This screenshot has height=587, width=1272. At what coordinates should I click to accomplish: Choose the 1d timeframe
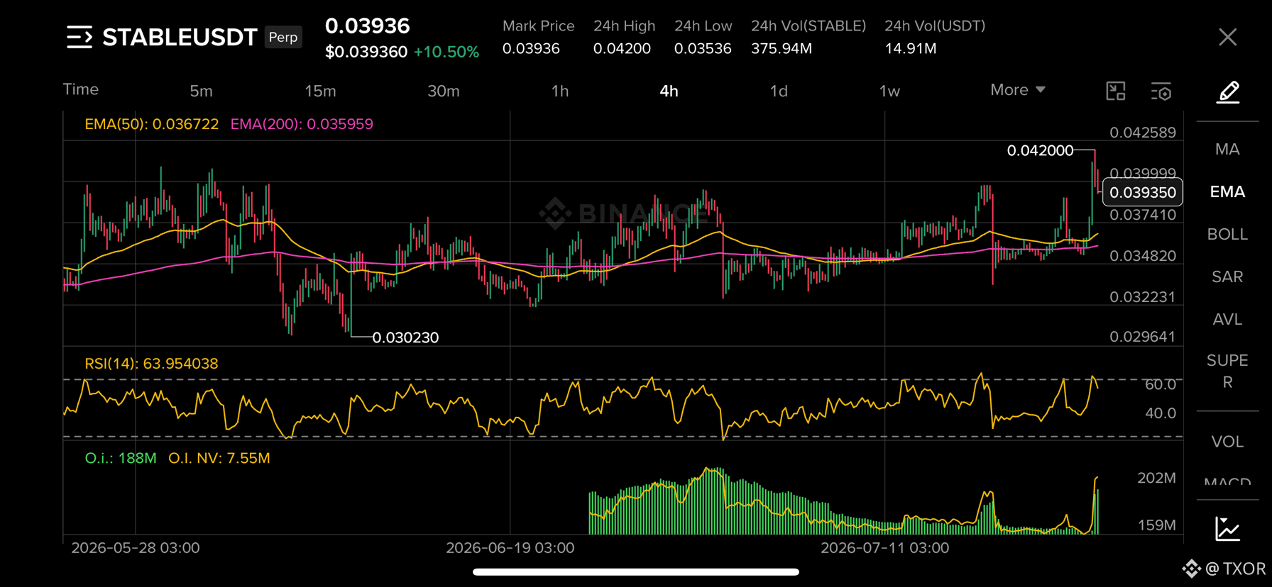779,91
